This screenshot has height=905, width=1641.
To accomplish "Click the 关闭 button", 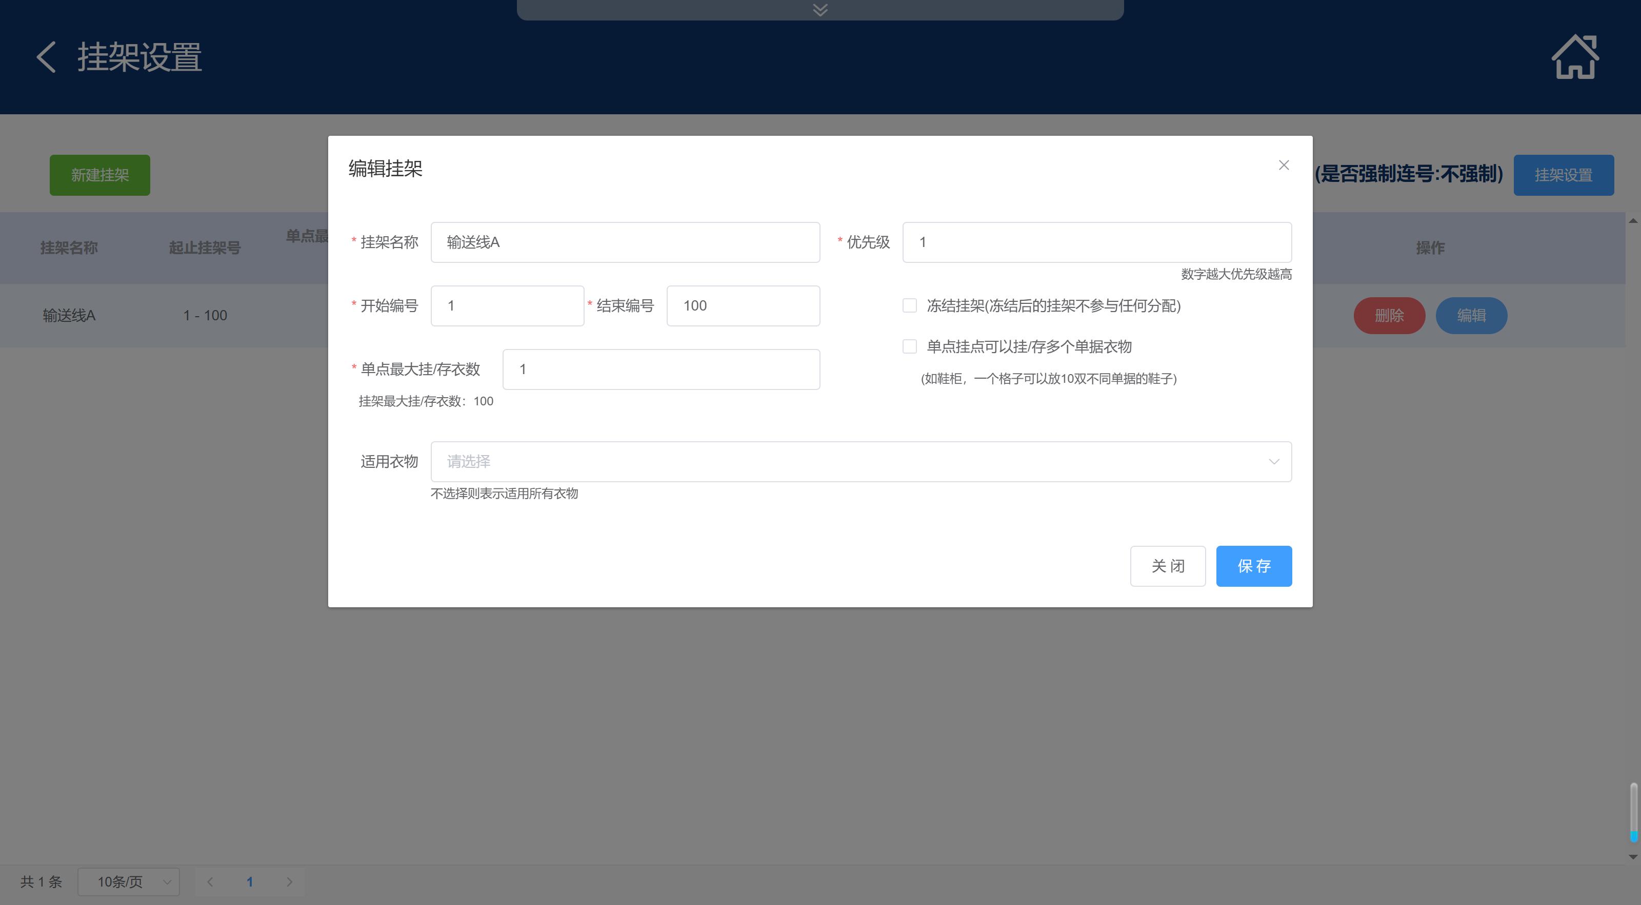I will (x=1167, y=566).
